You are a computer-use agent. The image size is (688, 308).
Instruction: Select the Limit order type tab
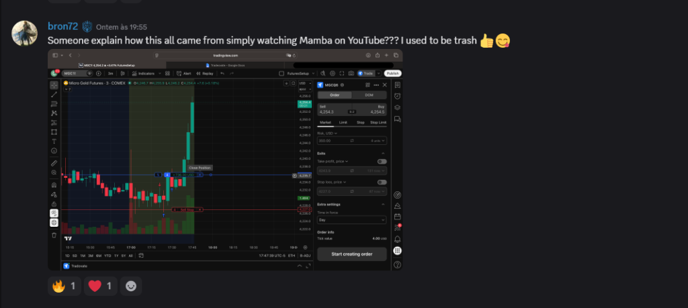click(x=343, y=122)
